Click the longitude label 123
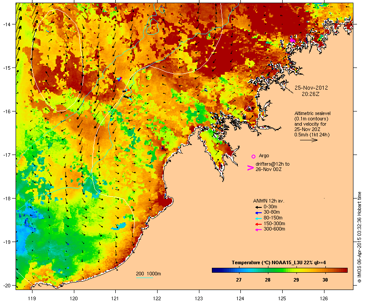This screenshot has height=302, width=365. [199, 298]
